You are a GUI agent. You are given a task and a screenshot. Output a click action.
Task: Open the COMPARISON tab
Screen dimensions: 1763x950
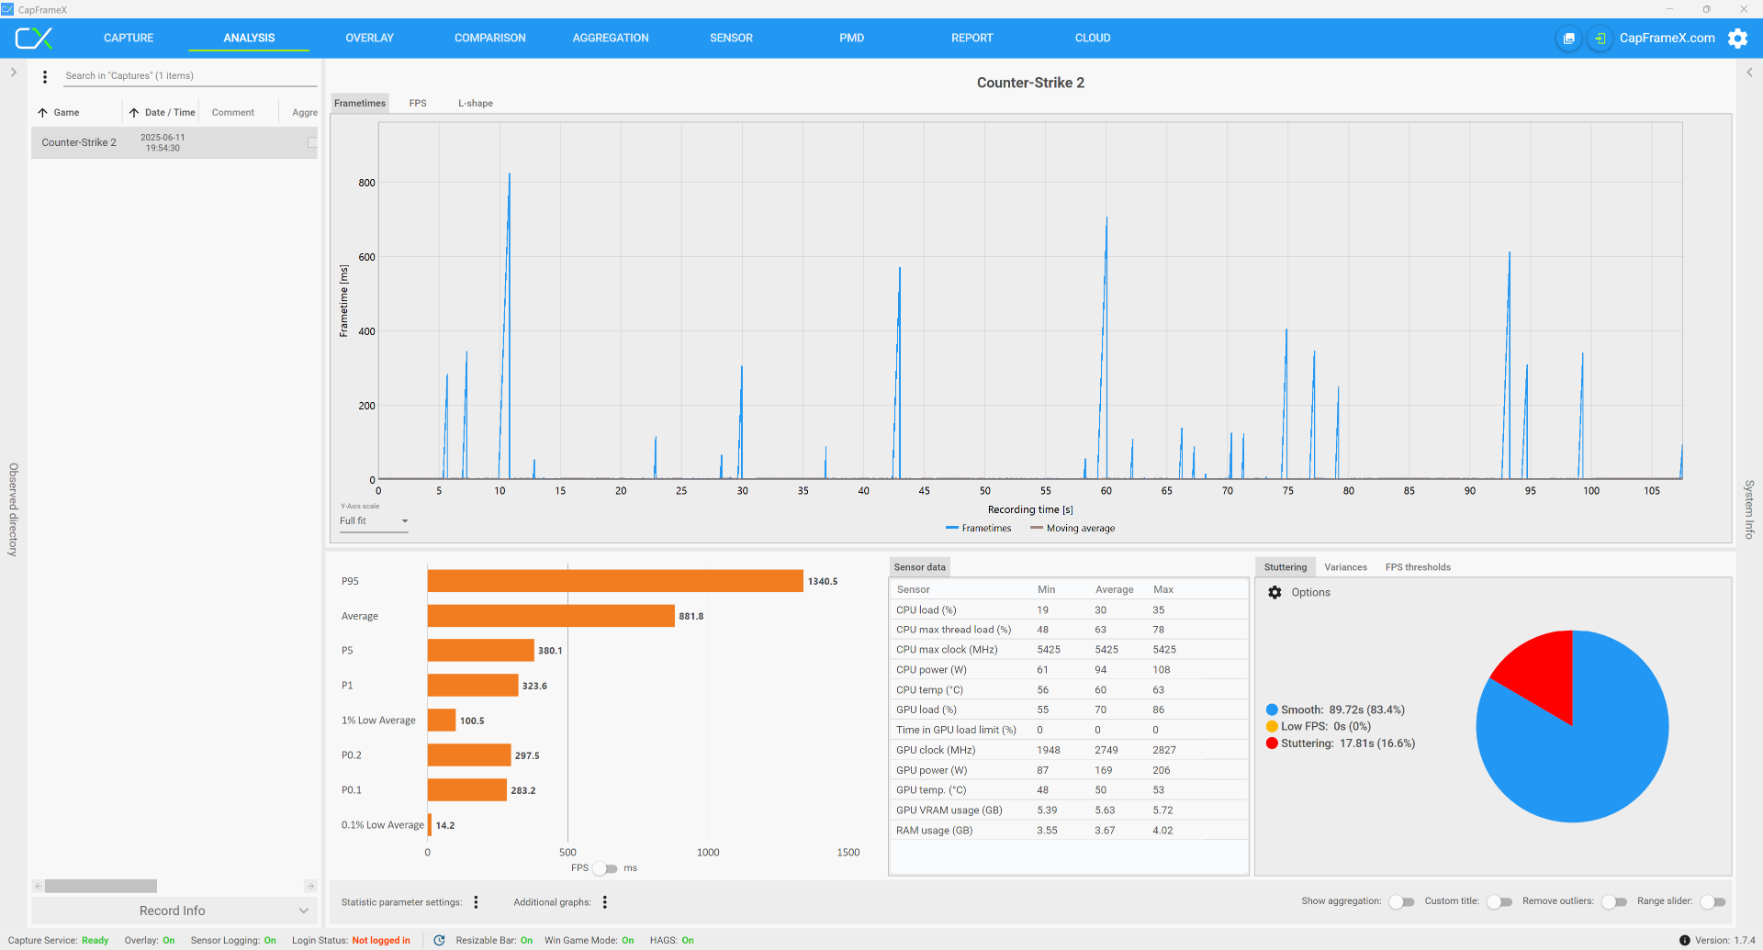tap(490, 39)
